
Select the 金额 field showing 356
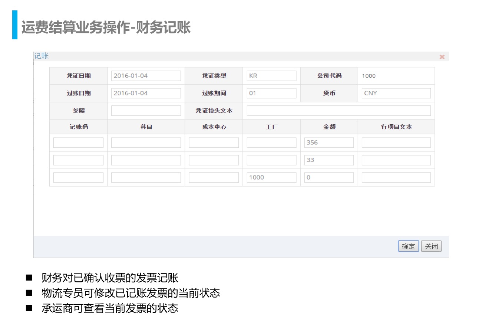point(329,143)
